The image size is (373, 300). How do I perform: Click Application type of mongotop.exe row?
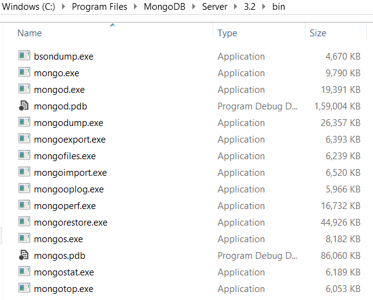pyautogui.click(x=241, y=289)
